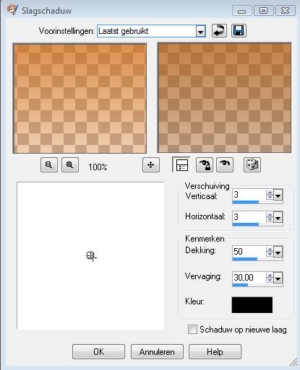Zoom out the preview with the minus magnifier
The width and height of the screenshot is (300, 370).
point(49,165)
